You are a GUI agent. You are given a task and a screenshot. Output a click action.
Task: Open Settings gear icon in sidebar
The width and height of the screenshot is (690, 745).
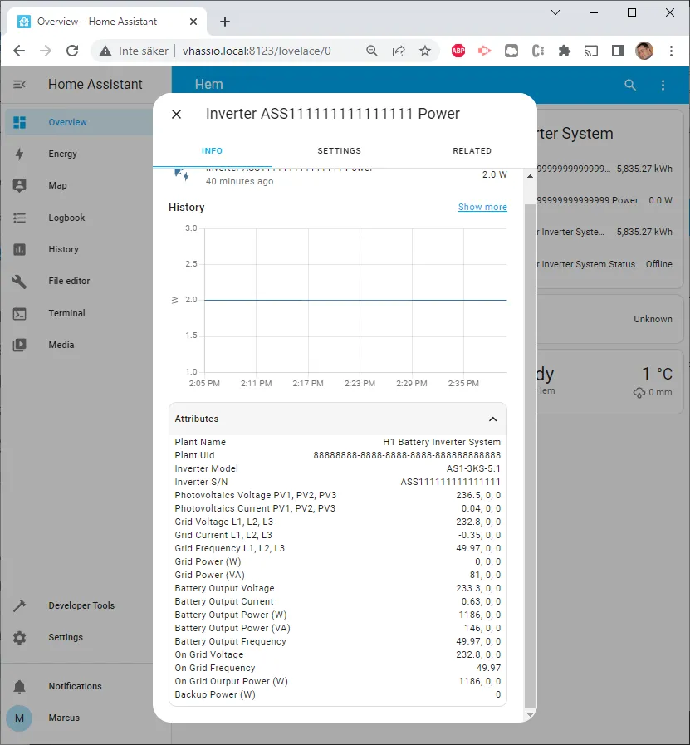(x=19, y=638)
